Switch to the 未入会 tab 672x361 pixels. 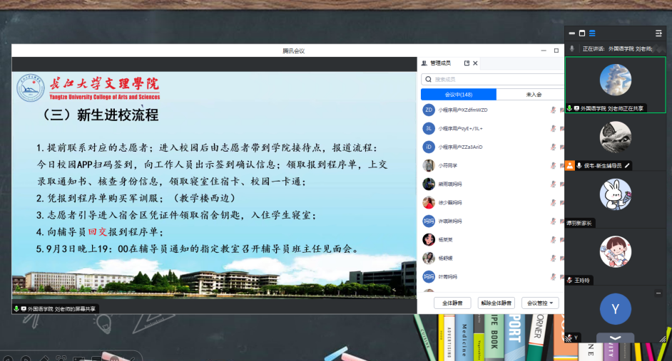534,94
